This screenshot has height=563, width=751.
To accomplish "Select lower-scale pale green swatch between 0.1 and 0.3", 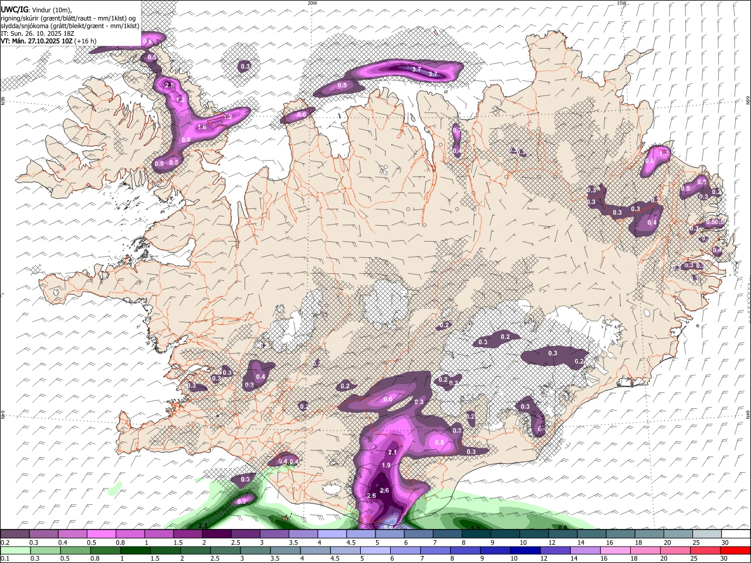I will click(x=15, y=550).
